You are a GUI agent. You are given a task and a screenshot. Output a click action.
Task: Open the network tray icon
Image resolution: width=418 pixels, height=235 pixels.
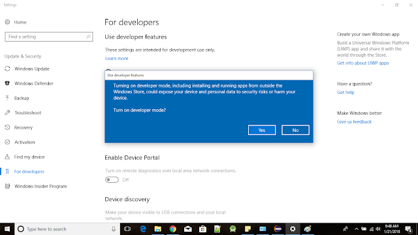372,229
